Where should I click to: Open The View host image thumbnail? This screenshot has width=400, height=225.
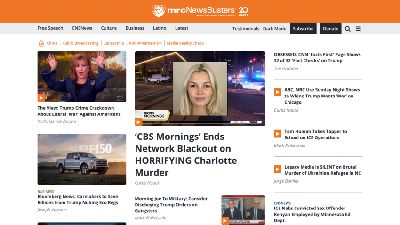[81, 77]
